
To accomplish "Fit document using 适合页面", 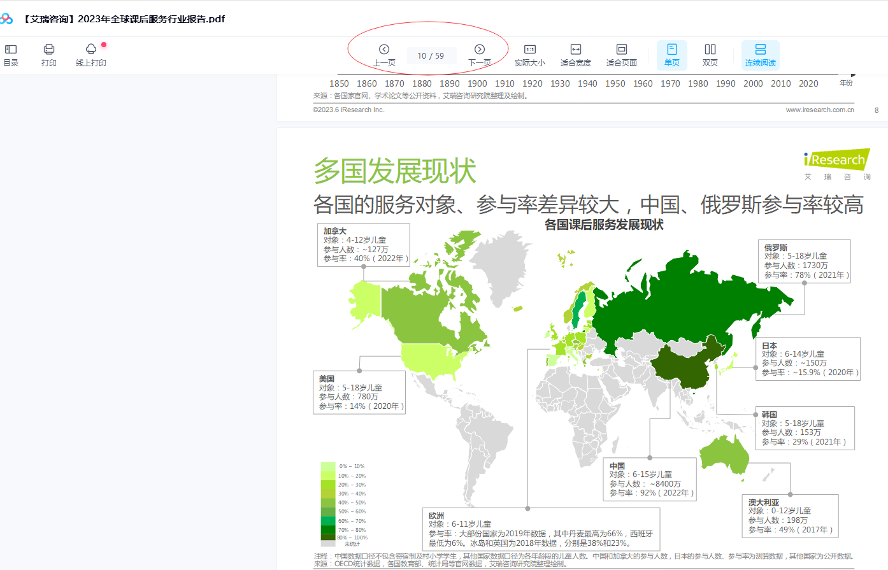I will pyautogui.click(x=621, y=55).
